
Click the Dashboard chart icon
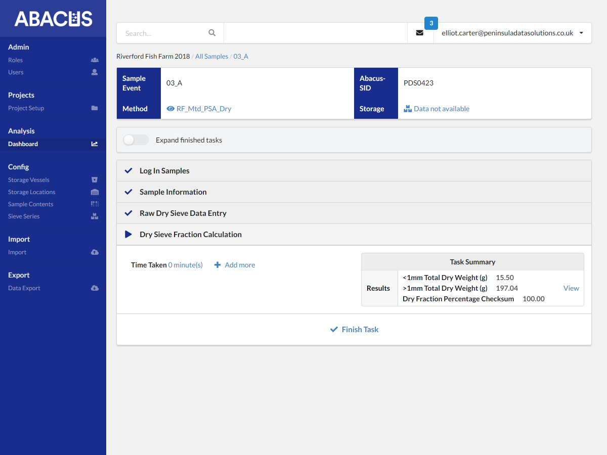pyautogui.click(x=95, y=144)
